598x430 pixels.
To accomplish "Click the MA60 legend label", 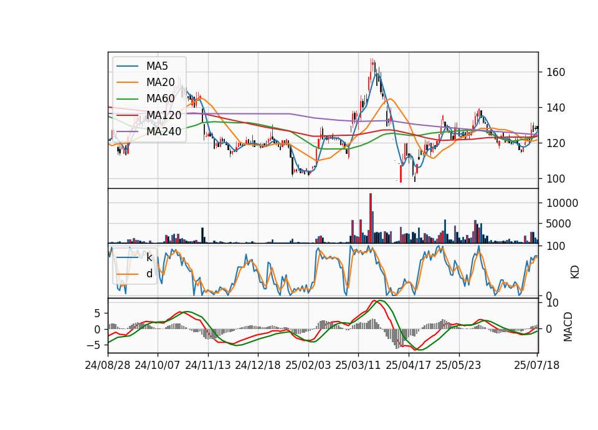I will (160, 99).
